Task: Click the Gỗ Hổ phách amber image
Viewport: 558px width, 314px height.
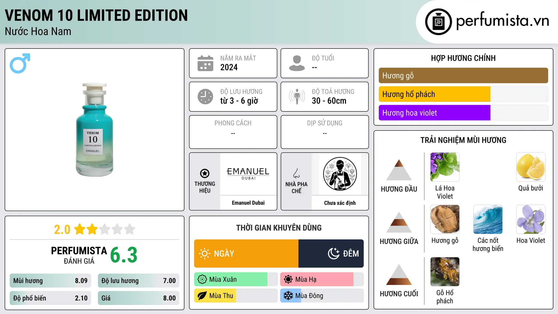Action: [445, 272]
